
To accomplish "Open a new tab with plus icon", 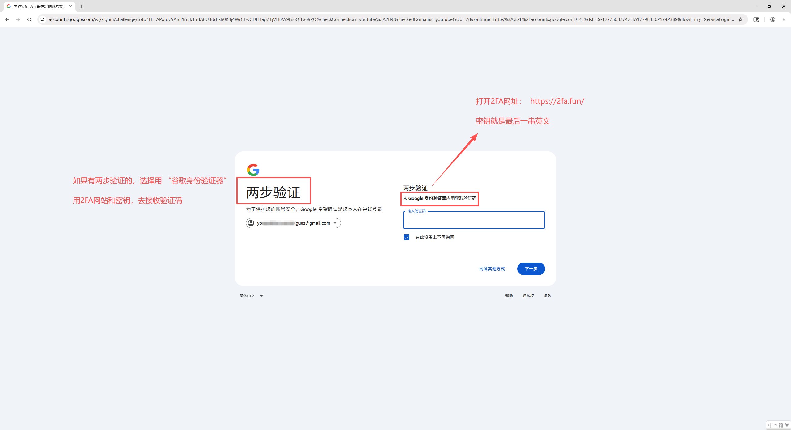I will tap(82, 6).
